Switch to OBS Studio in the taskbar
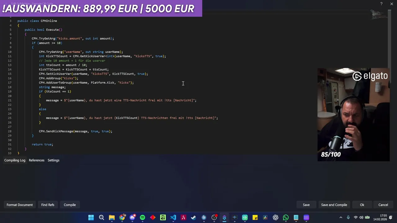 point(214,217)
